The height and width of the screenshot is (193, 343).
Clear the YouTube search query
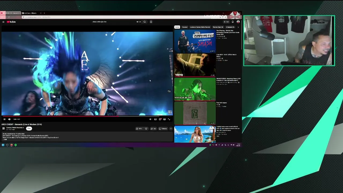point(140,22)
